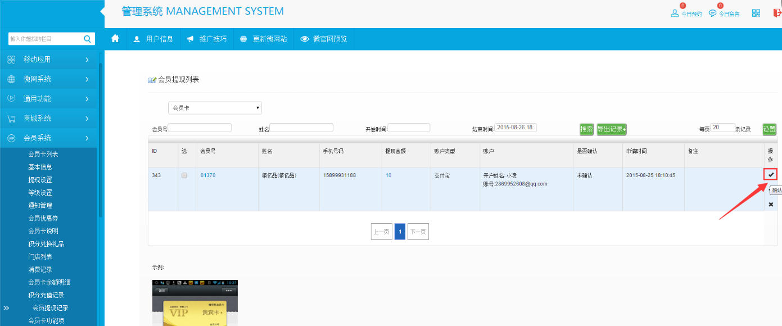
Task: Select 提现设置 in the sidebar
Action: (40, 180)
